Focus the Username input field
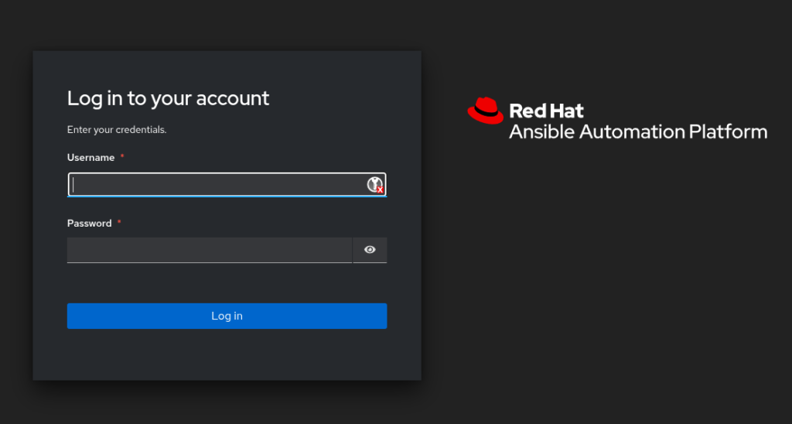Viewport: 792px width, 424px height. pos(217,184)
